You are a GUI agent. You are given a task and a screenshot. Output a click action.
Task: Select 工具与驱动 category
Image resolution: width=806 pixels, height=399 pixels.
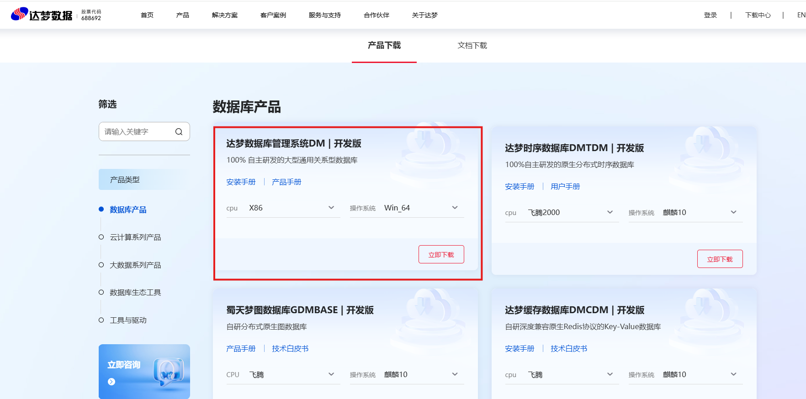click(128, 320)
